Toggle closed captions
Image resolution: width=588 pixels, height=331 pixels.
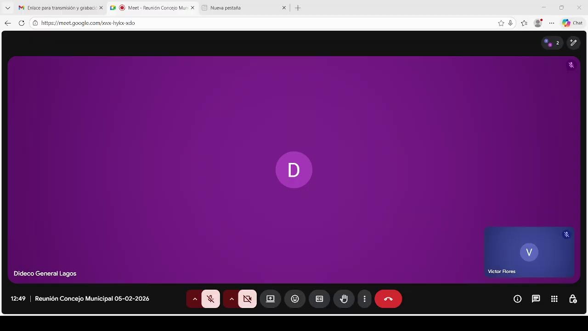tap(319, 299)
